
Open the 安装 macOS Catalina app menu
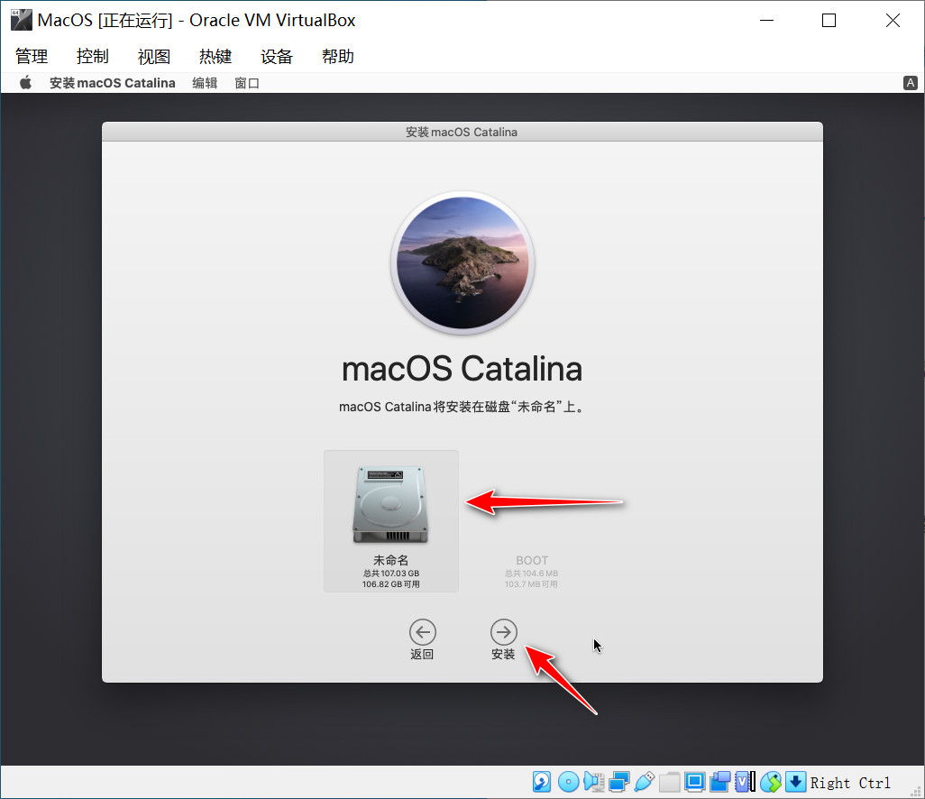[x=112, y=83]
